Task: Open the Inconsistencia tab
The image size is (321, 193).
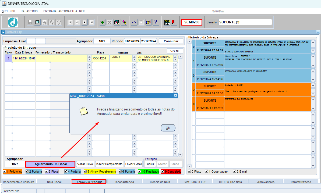Action: [125, 182]
